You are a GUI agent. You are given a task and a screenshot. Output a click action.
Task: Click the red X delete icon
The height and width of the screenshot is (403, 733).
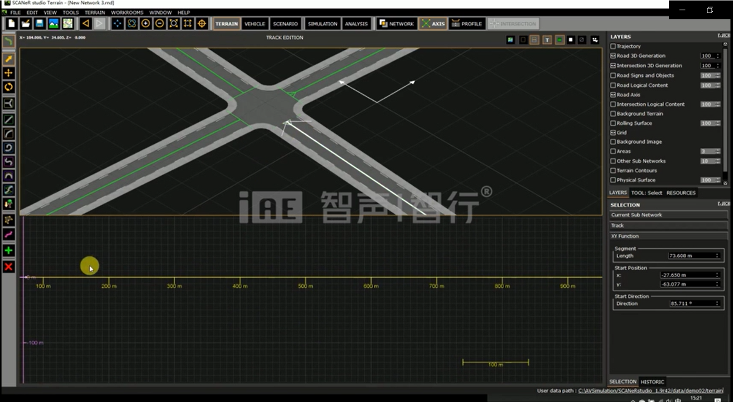click(9, 267)
